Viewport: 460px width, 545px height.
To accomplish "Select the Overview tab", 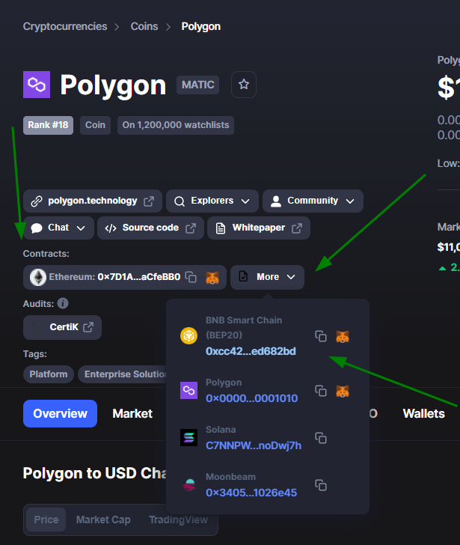I will 60,413.
